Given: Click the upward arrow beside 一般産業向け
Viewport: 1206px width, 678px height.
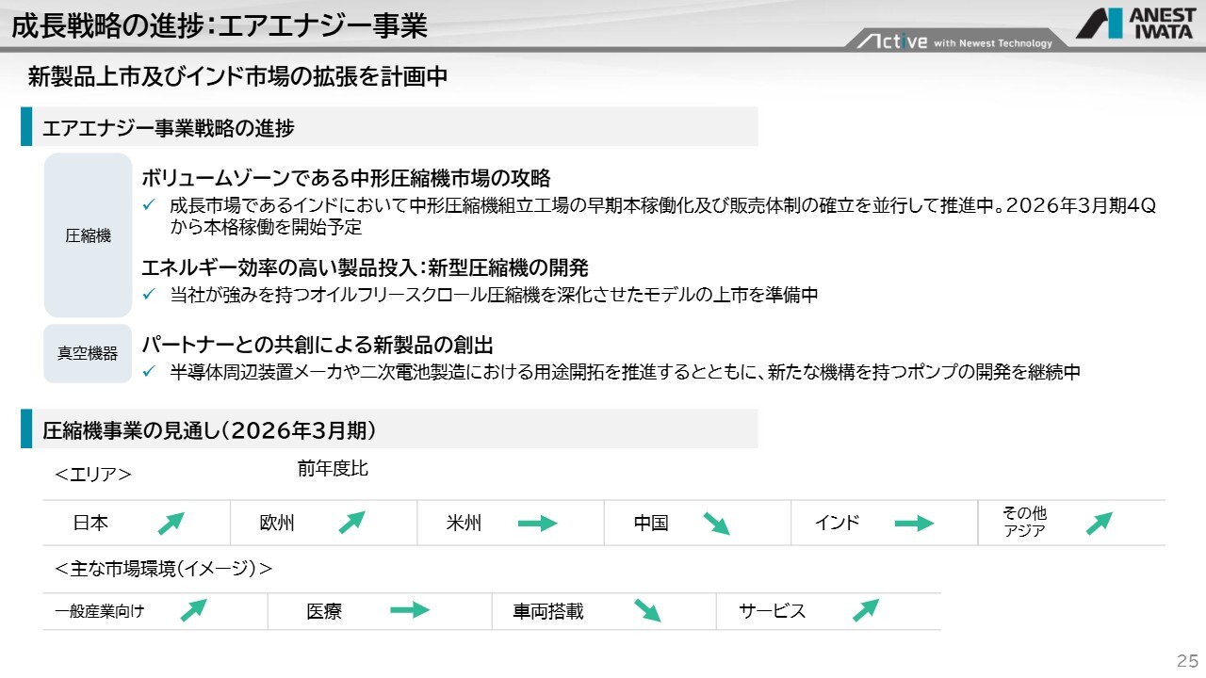Looking at the screenshot, I should point(193,611).
